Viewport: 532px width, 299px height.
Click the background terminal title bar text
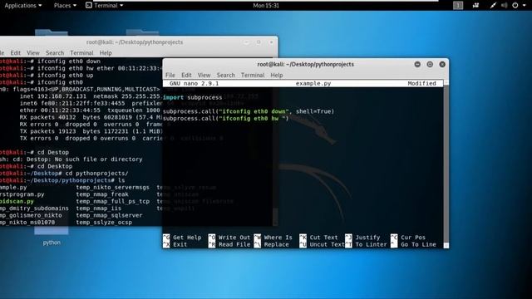coord(135,42)
